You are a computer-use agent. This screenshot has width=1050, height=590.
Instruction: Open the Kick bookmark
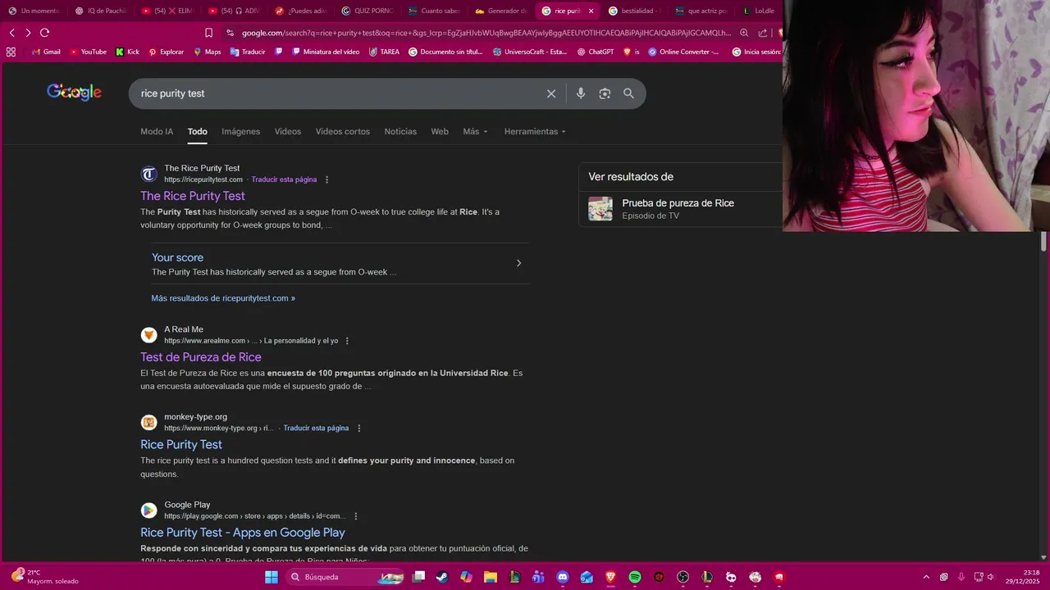(x=127, y=52)
